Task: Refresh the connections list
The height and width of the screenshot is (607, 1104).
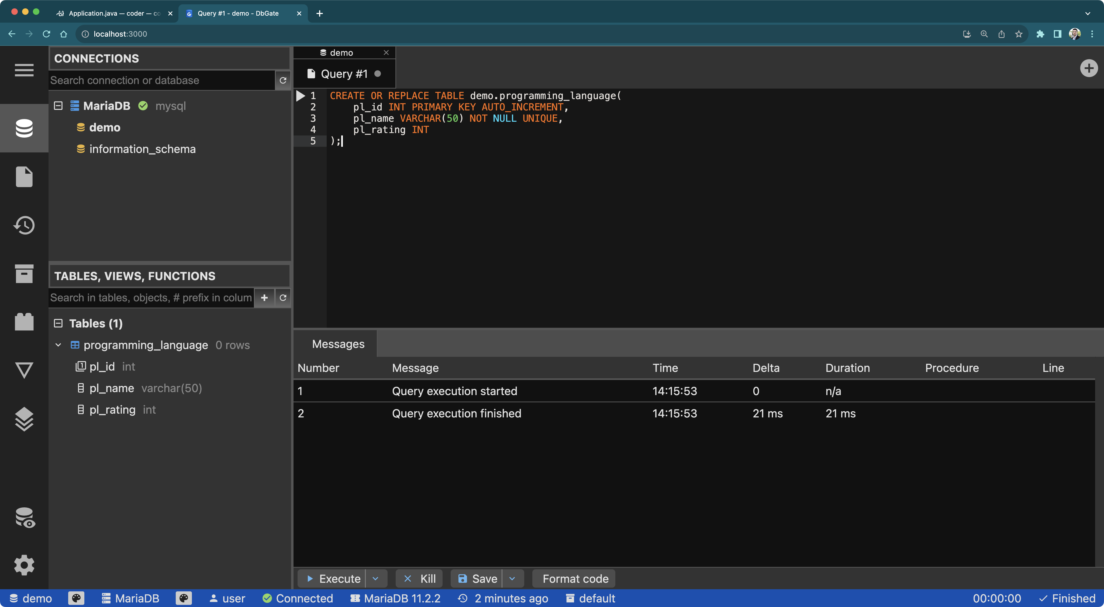Action: (x=283, y=80)
